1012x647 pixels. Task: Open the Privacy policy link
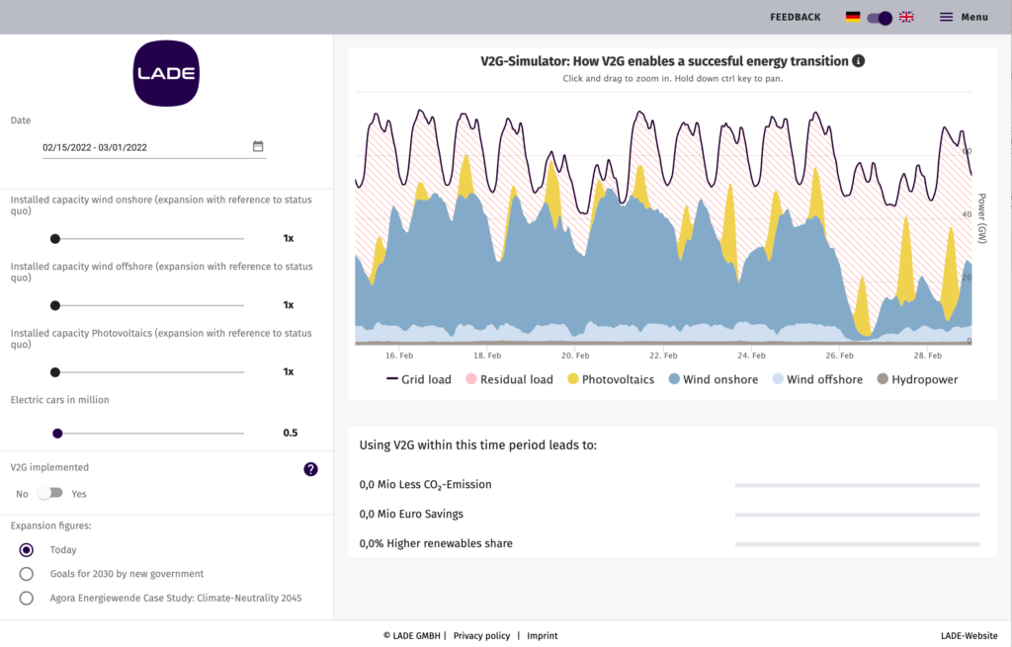point(481,636)
